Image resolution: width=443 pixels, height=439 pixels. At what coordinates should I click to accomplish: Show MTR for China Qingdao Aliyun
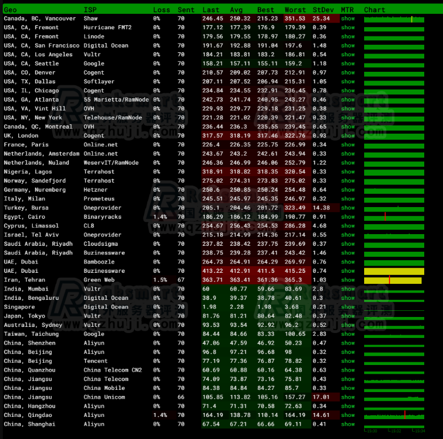[348, 415]
